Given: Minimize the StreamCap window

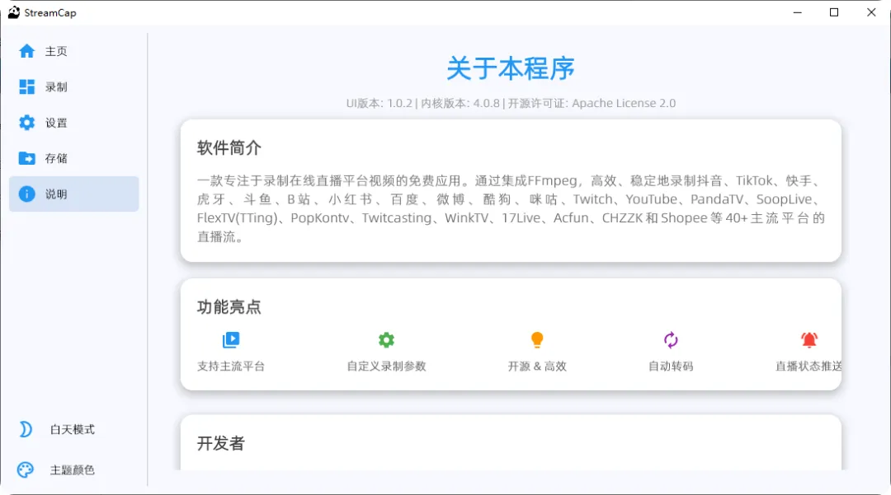Looking at the screenshot, I should (x=797, y=12).
